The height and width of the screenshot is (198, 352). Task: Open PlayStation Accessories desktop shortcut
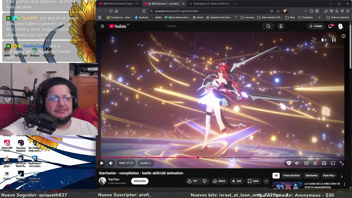[35, 161]
